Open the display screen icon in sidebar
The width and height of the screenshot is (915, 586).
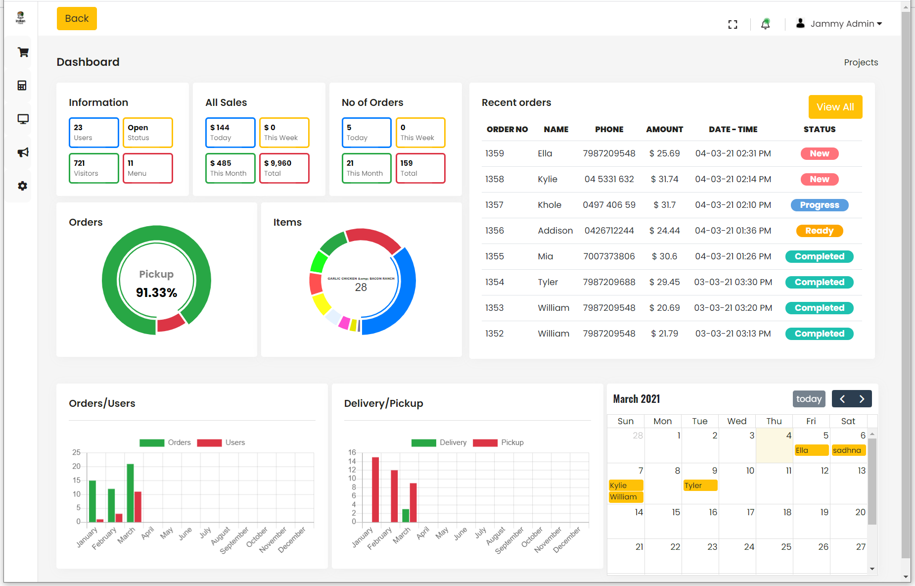[22, 119]
